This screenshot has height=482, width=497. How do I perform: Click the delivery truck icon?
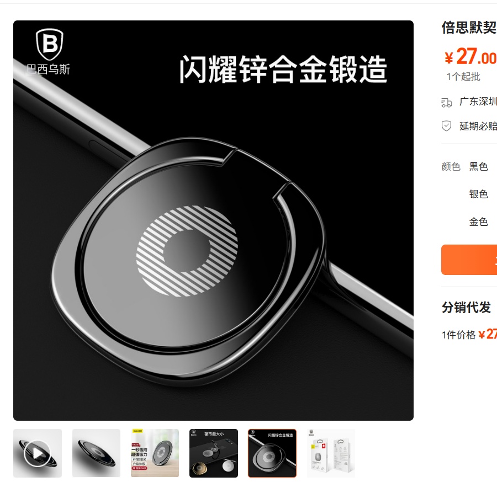pos(447,102)
